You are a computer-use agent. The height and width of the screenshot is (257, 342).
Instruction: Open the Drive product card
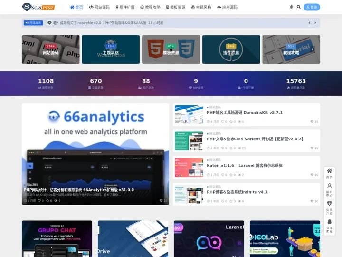(x=133, y=238)
